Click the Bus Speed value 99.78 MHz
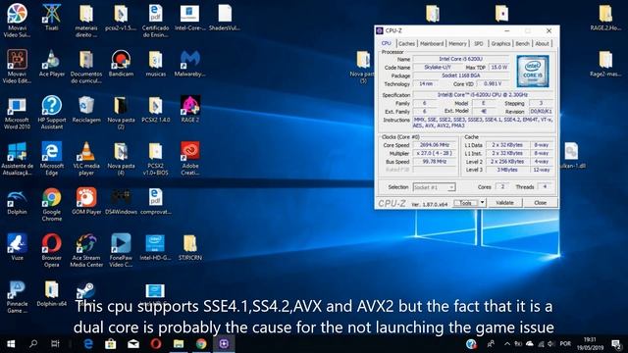The height and width of the screenshot is (353, 628). [435, 162]
